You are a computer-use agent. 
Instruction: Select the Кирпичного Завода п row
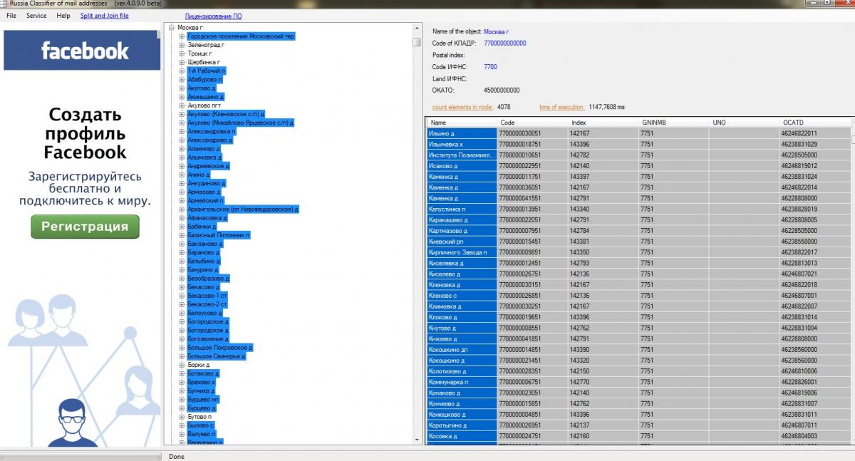point(638,252)
